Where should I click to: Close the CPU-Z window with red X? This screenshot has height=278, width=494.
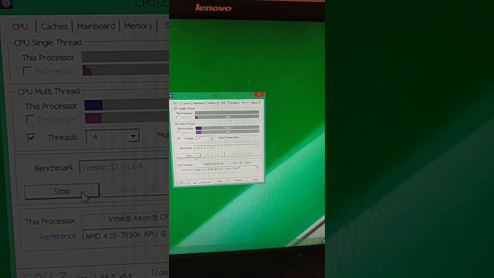[259, 94]
